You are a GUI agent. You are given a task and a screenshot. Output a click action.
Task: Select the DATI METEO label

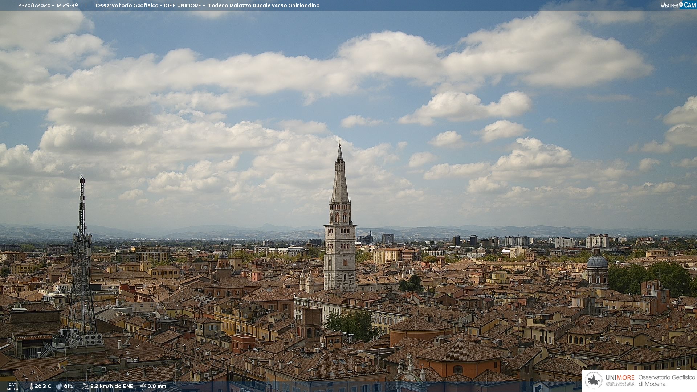point(13,387)
